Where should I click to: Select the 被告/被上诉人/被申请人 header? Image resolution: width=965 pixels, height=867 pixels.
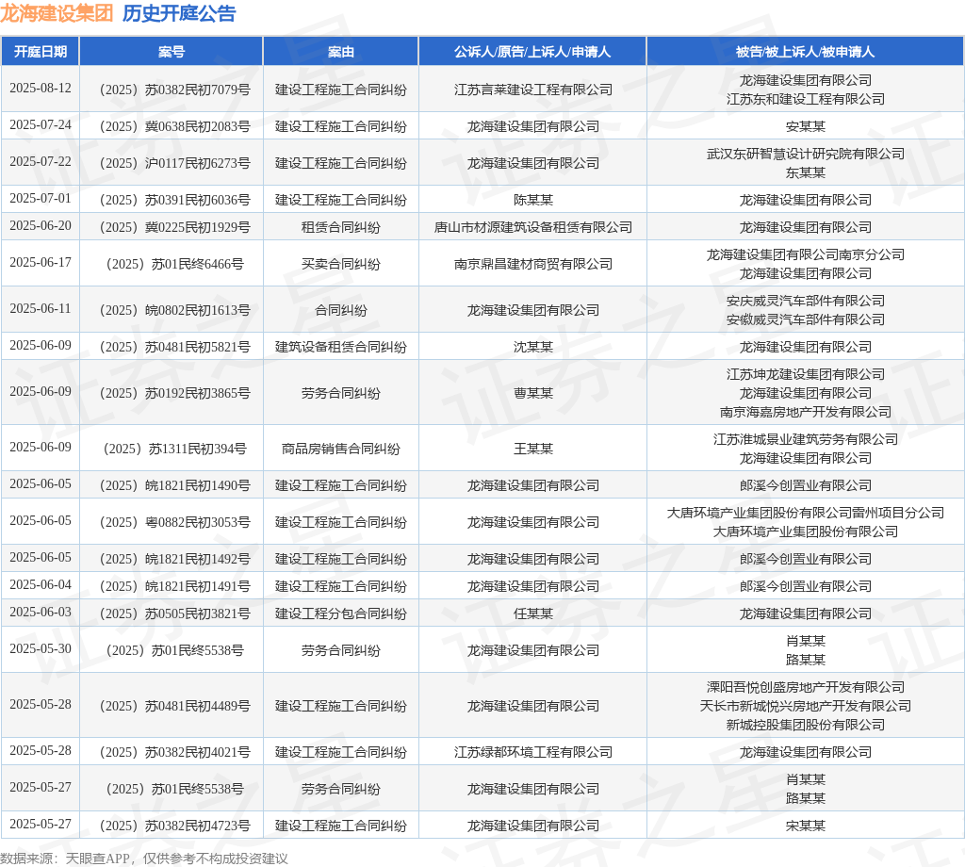805,52
